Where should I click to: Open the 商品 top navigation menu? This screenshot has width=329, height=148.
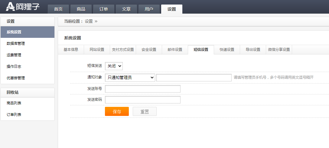(81, 9)
